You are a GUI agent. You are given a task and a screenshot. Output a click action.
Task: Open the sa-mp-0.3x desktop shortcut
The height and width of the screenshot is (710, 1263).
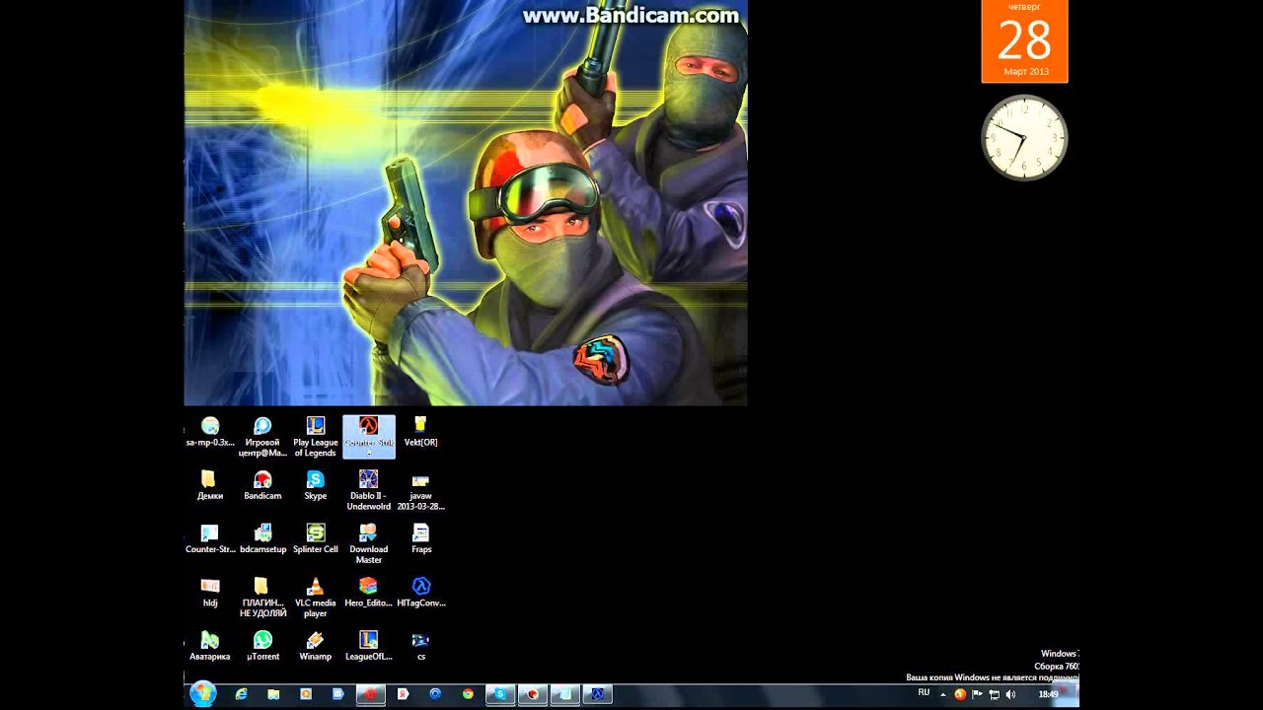click(210, 432)
